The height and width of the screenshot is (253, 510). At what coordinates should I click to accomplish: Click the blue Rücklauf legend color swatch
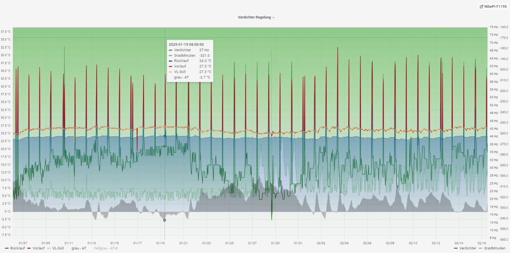click(7, 248)
